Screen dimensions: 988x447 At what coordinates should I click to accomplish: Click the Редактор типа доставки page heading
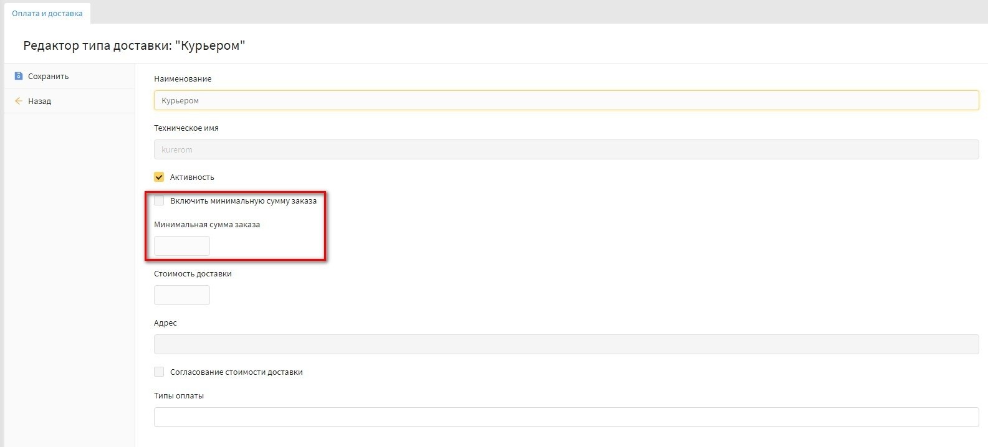coord(134,45)
